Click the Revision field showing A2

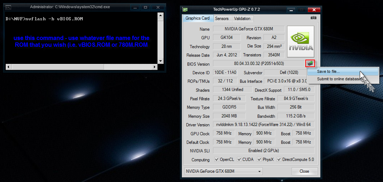tap(274, 37)
